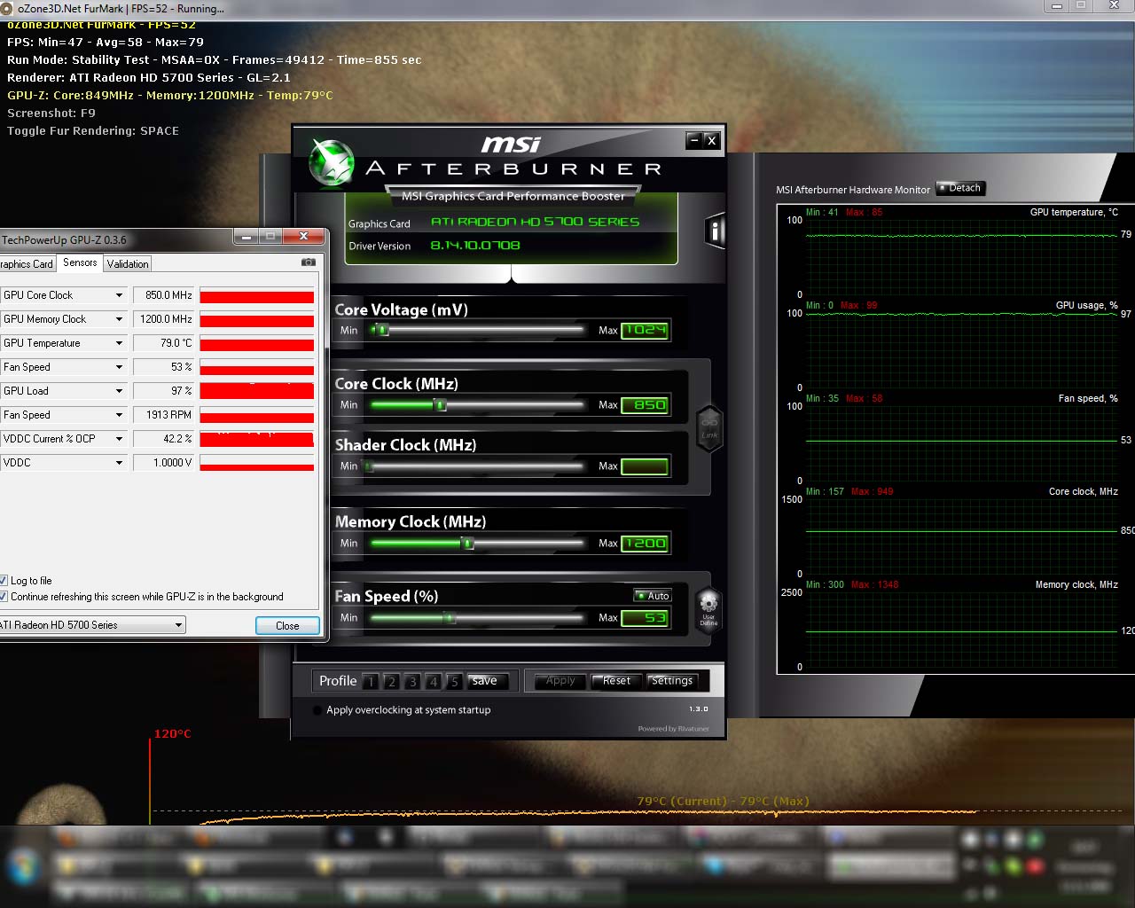This screenshot has width=1135, height=908.
Task: Open the Fan Speed percent sensor dropdown
Action: coord(119,367)
